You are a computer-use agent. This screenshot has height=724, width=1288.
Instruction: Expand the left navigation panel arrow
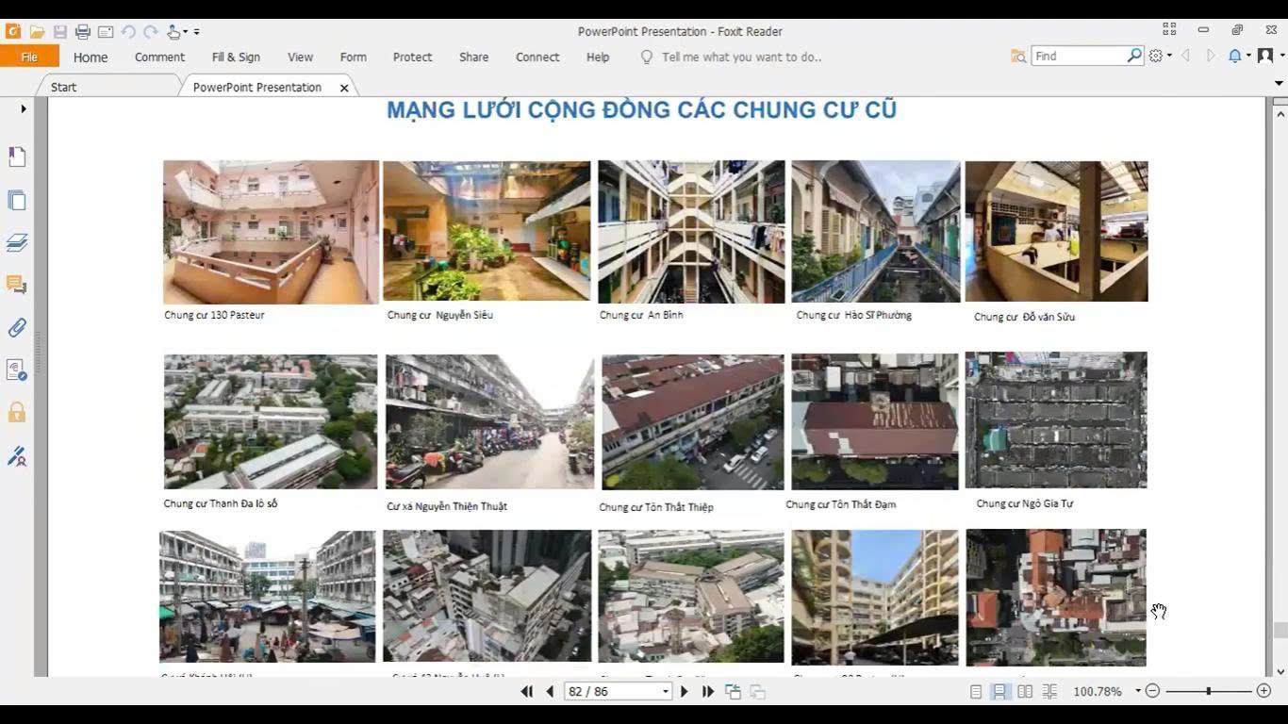(x=24, y=109)
